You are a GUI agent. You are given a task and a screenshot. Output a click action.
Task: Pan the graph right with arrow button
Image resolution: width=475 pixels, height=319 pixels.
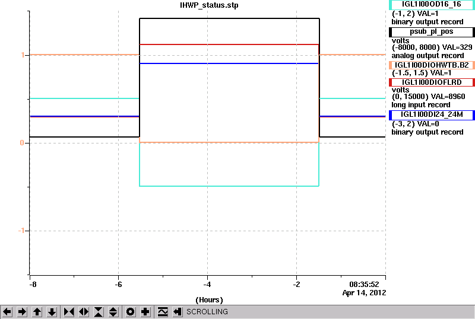click(22, 312)
